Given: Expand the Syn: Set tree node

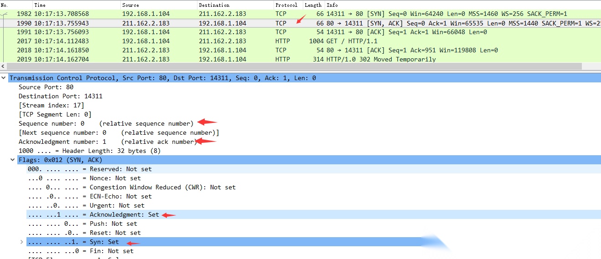Looking at the screenshot, I should point(21,242).
